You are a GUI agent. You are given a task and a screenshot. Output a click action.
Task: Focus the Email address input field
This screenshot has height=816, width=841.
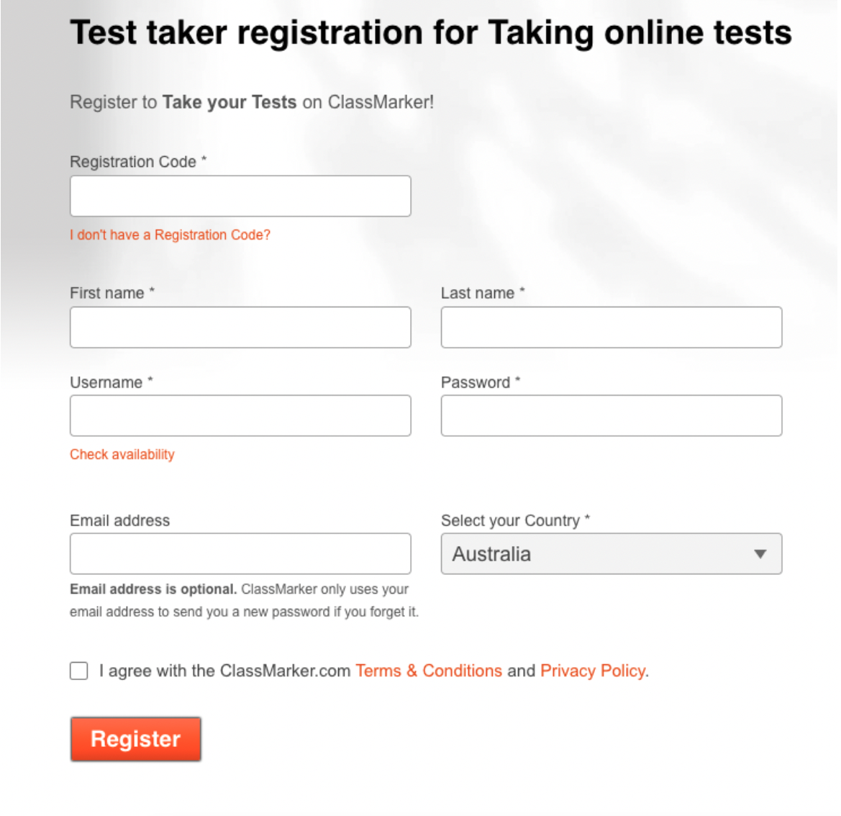tap(240, 553)
